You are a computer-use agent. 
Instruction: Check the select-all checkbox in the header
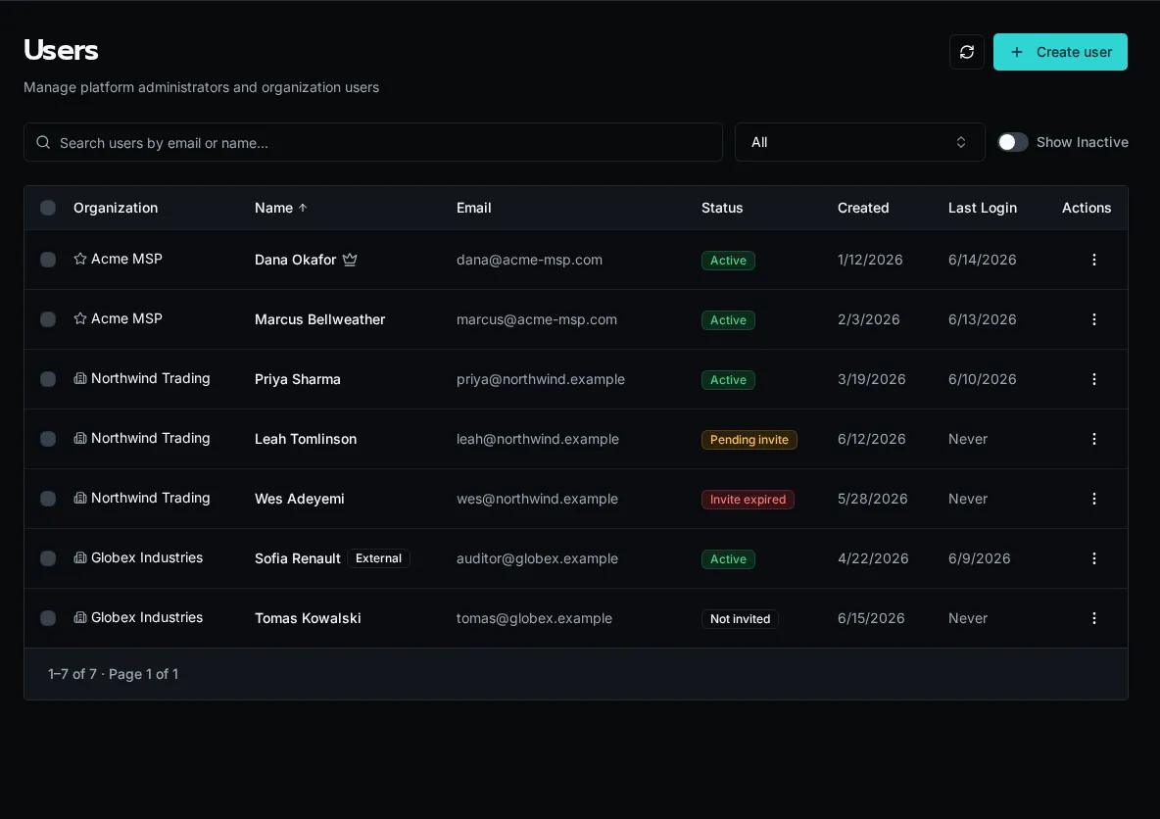(48, 208)
